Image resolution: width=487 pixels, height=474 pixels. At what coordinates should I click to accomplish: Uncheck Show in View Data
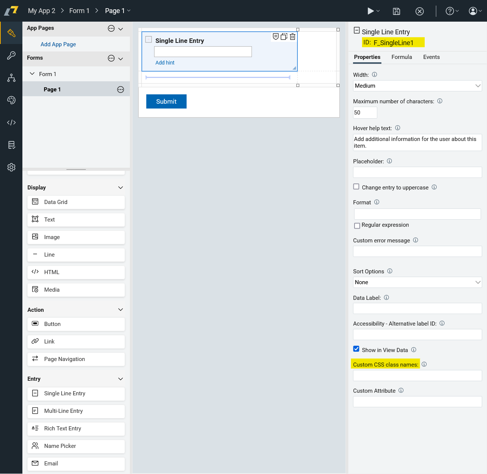[x=356, y=349]
